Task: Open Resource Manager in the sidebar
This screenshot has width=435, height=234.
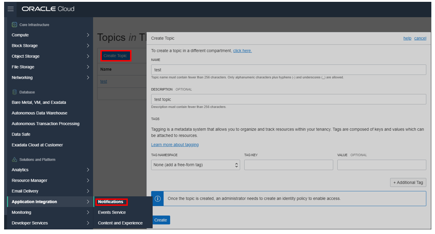Action: [x=29, y=180]
